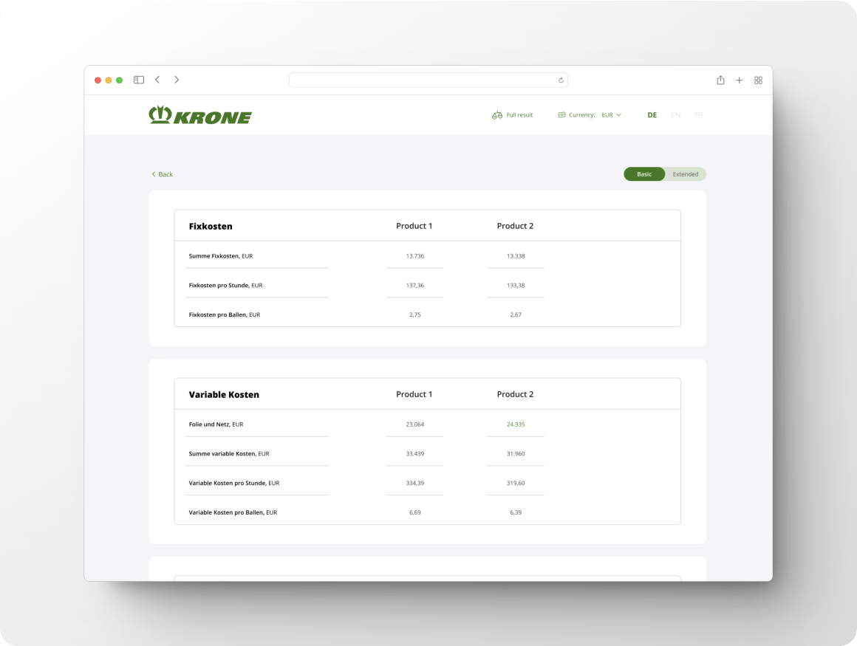Click the browser share icon
Image resolution: width=857 pixels, height=646 pixels.
pos(720,80)
